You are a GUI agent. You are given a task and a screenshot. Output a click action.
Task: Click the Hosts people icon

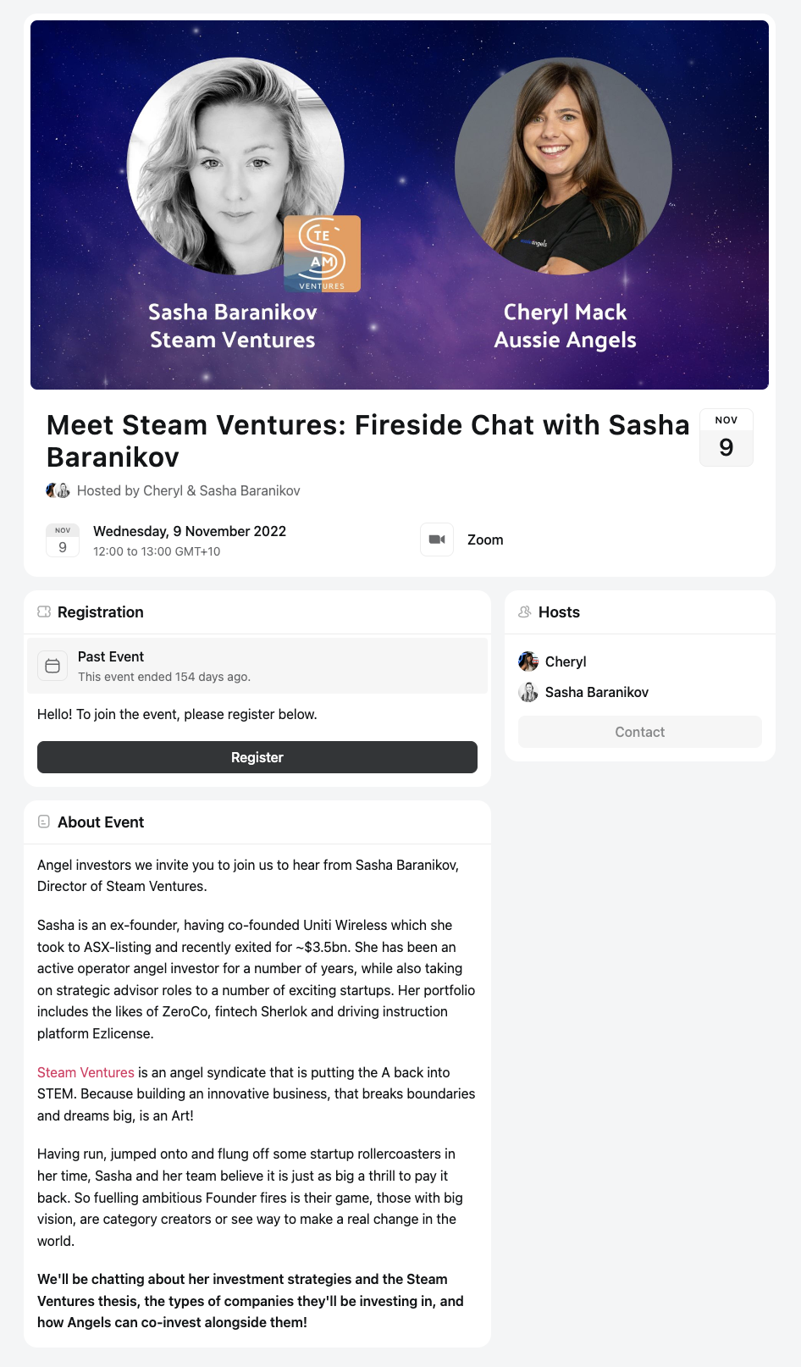click(525, 612)
